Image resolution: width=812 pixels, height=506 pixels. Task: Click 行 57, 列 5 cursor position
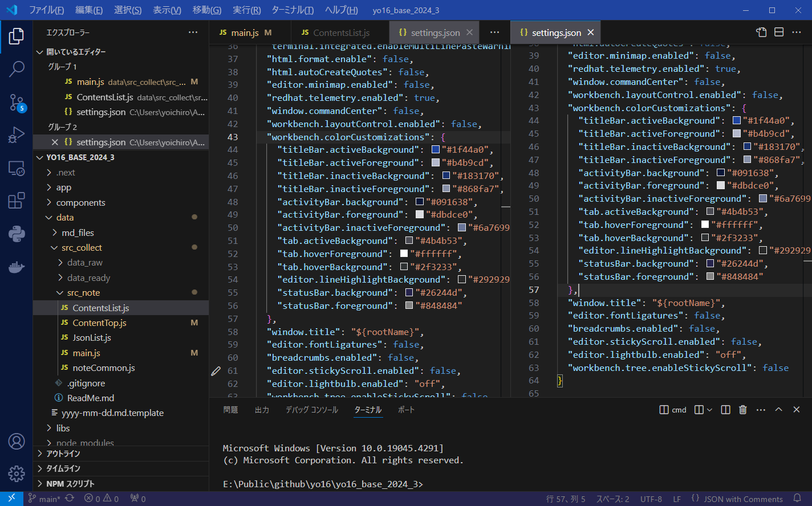[x=566, y=499]
